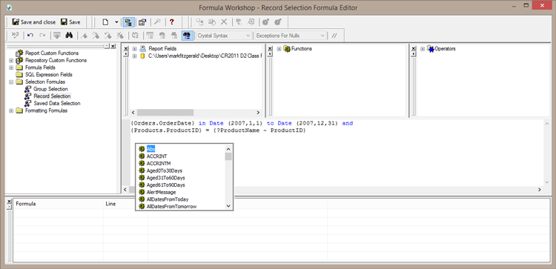Viewport: 556px width, 269px height.
Task: Open the dropdown arrow beside New icon
Action: (116, 22)
